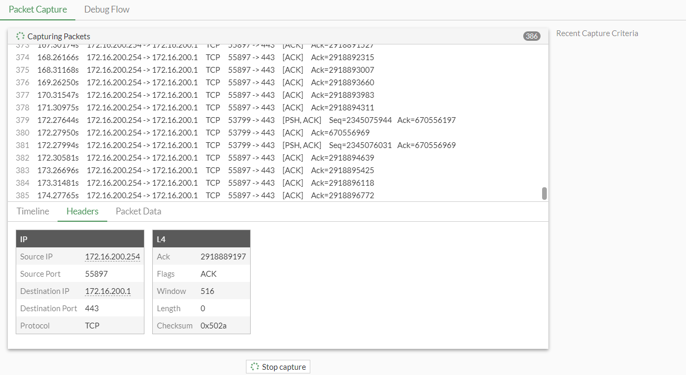
Task: Click Checksum value 0x502a
Action: click(213, 325)
